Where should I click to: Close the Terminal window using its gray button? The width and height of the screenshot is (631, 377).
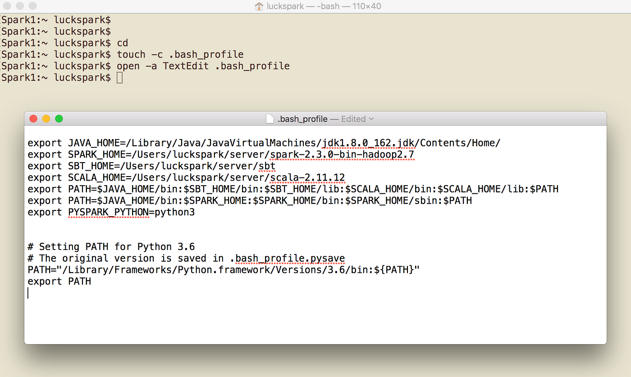pos(8,6)
